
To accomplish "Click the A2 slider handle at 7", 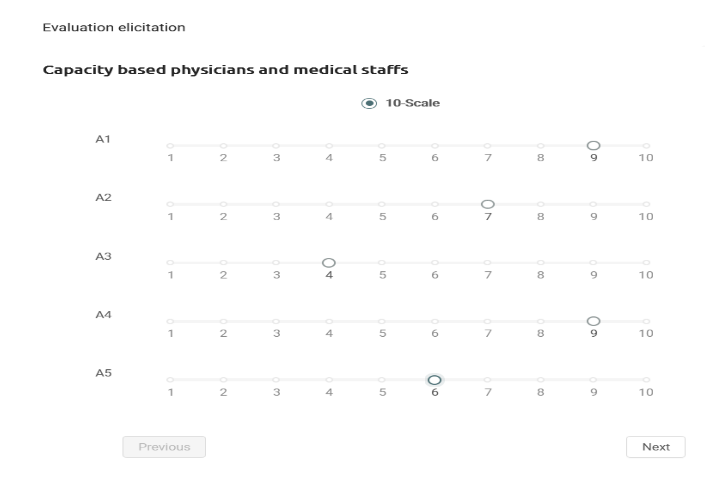I will tap(487, 204).
